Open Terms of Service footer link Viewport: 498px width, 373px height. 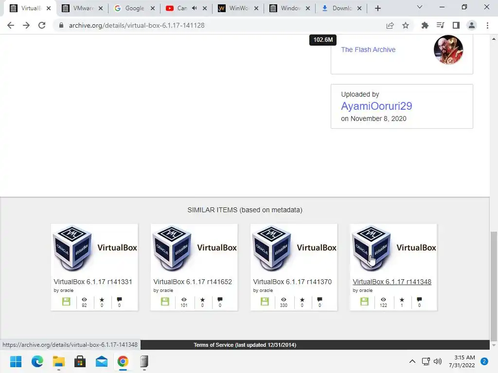[245, 345]
